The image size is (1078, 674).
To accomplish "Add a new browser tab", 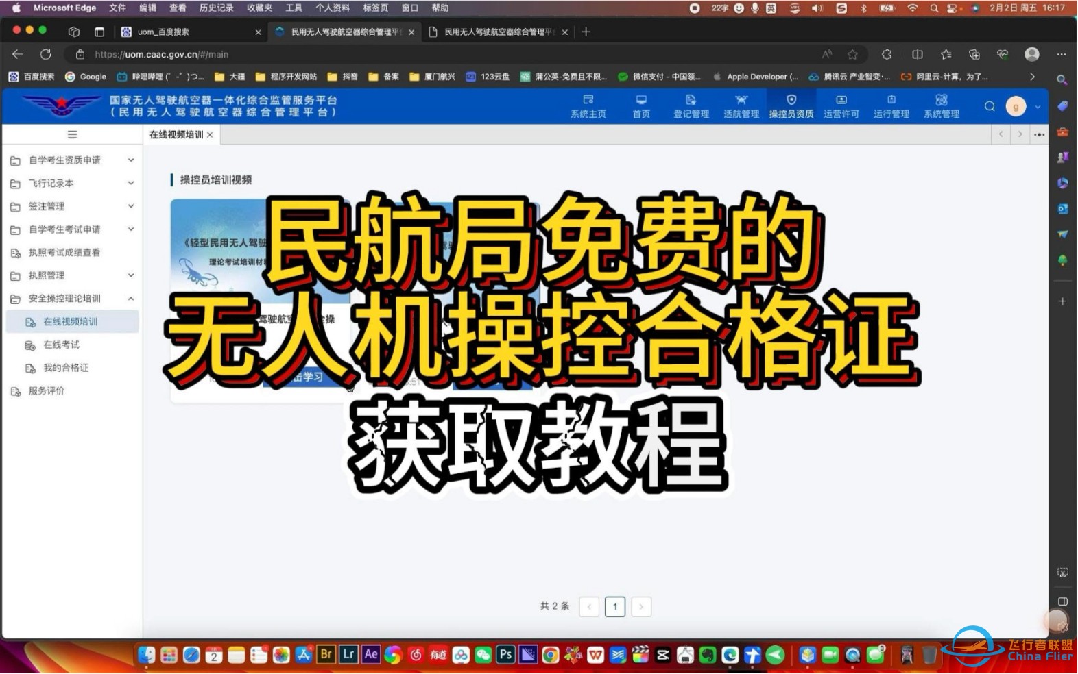I will pyautogui.click(x=586, y=32).
